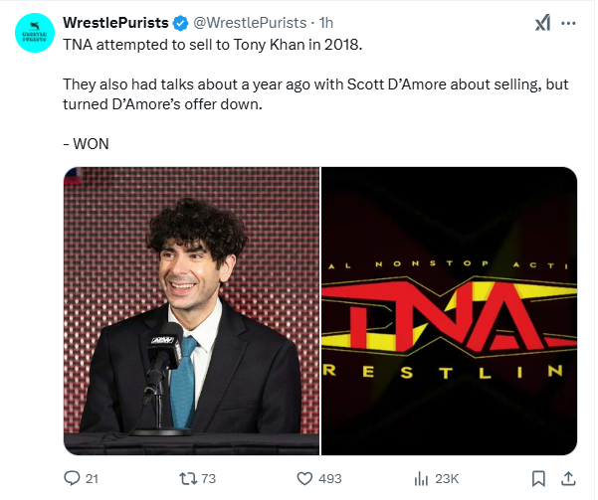Viewport: 598px width, 500px height.
Task: Open the WrestlePurists profile avatar
Action: 36,36
